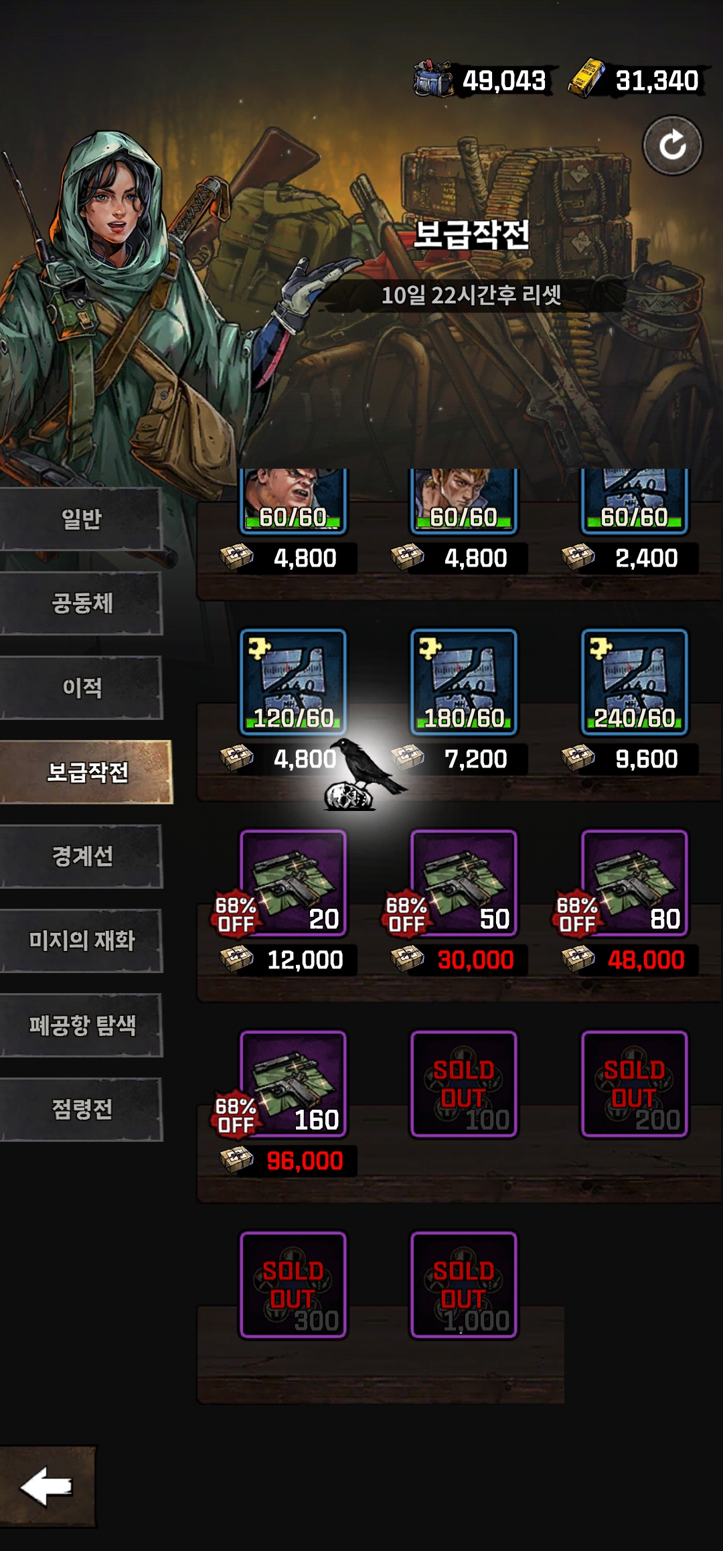Image resolution: width=723 pixels, height=1551 pixels.
Task: Go back with the arrow button
Action: click(x=47, y=1486)
